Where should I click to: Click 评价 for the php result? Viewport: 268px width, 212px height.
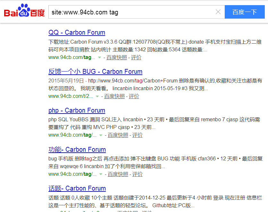[x=137, y=135]
